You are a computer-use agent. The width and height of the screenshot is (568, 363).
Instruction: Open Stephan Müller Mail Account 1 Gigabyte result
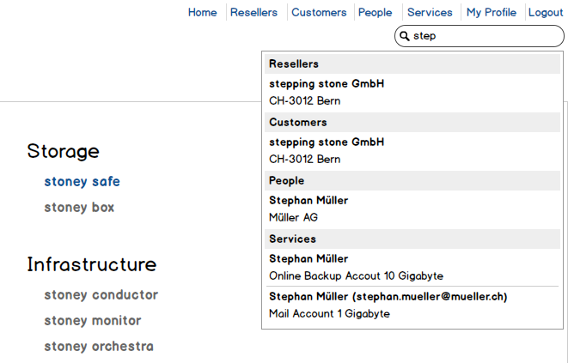coord(388,305)
